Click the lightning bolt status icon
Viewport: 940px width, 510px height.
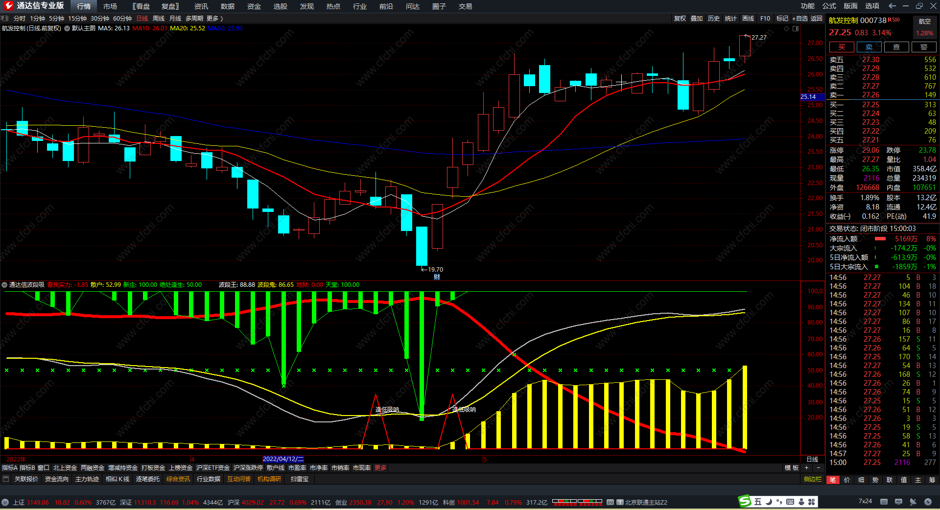pyautogui.click(x=928, y=502)
